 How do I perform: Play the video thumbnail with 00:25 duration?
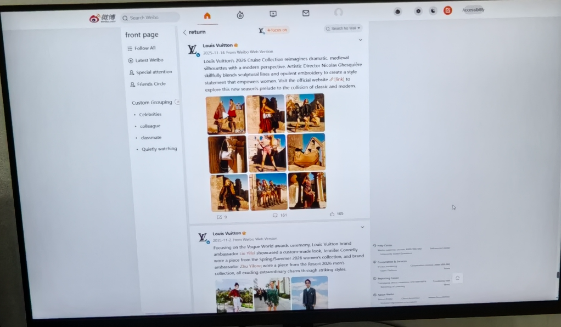226,115
